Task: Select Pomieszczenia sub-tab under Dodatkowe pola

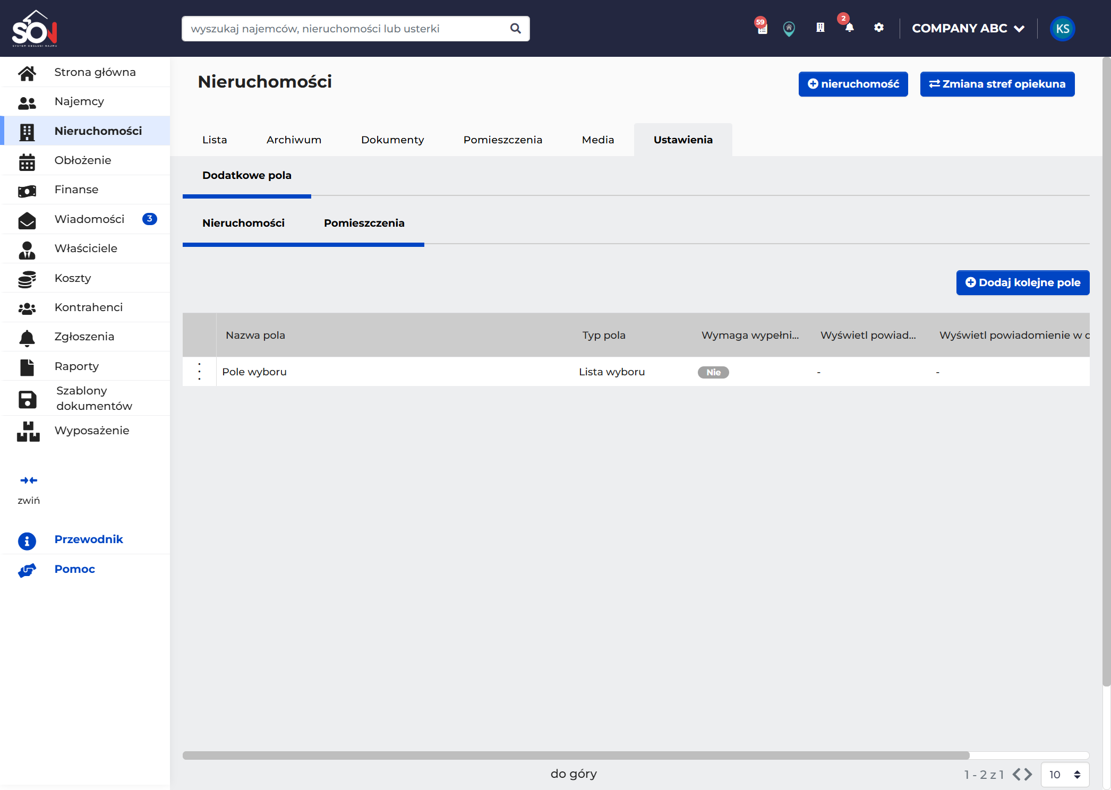Action: tap(364, 223)
